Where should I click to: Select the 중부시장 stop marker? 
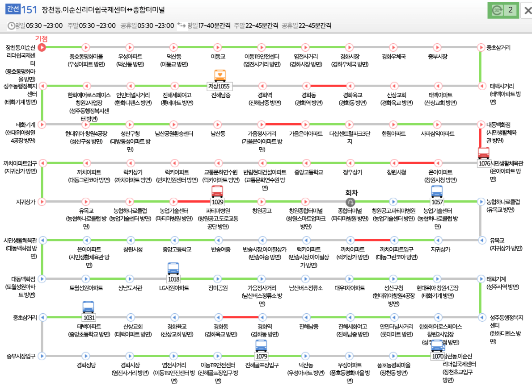(437, 47)
